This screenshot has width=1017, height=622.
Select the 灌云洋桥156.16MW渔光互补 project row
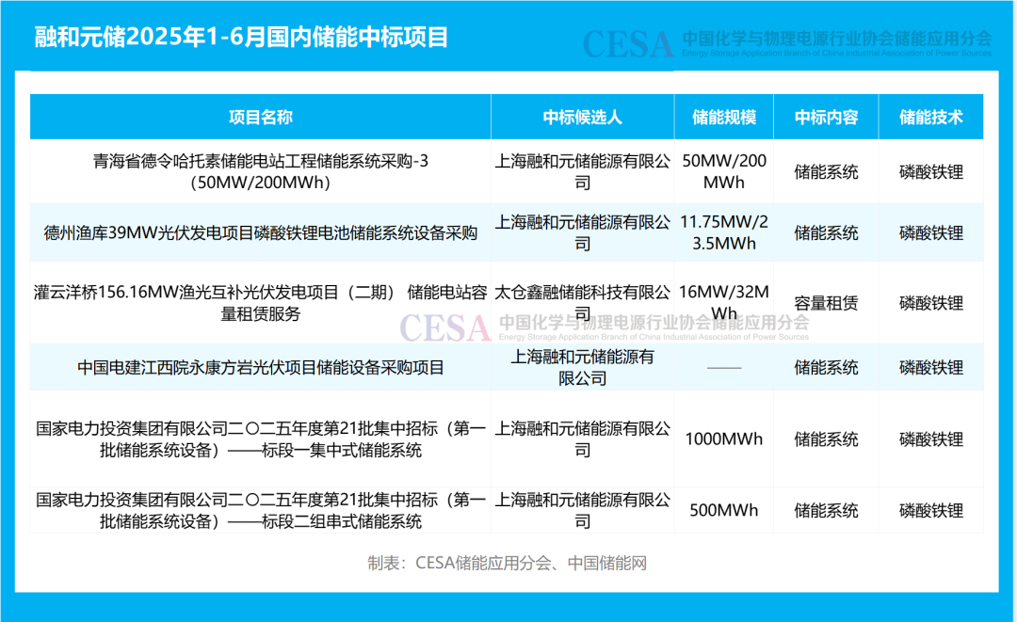(x=261, y=303)
